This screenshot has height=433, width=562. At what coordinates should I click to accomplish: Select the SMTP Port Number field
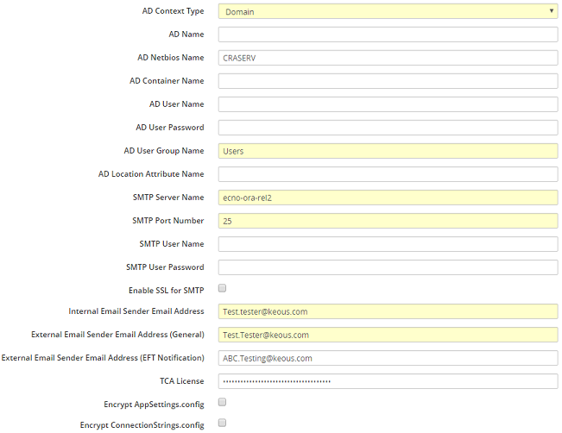pyautogui.click(x=388, y=221)
